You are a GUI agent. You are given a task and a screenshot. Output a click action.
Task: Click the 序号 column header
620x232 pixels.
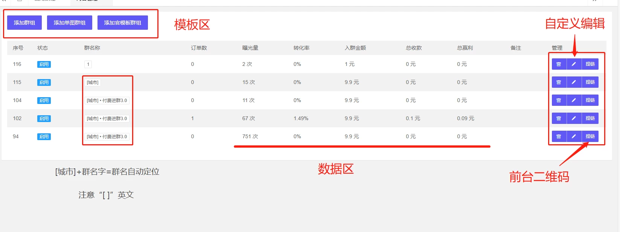click(18, 48)
